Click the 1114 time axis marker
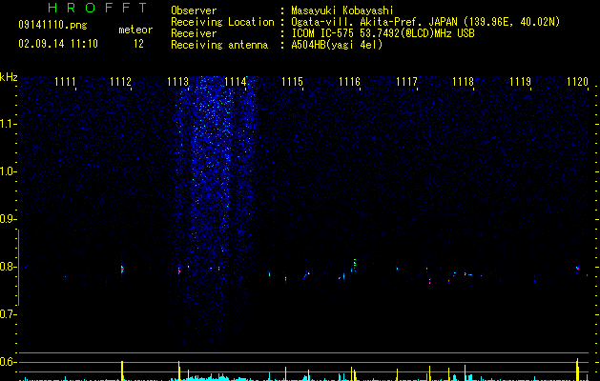This screenshot has height=381, width=600. pyautogui.click(x=236, y=82)
